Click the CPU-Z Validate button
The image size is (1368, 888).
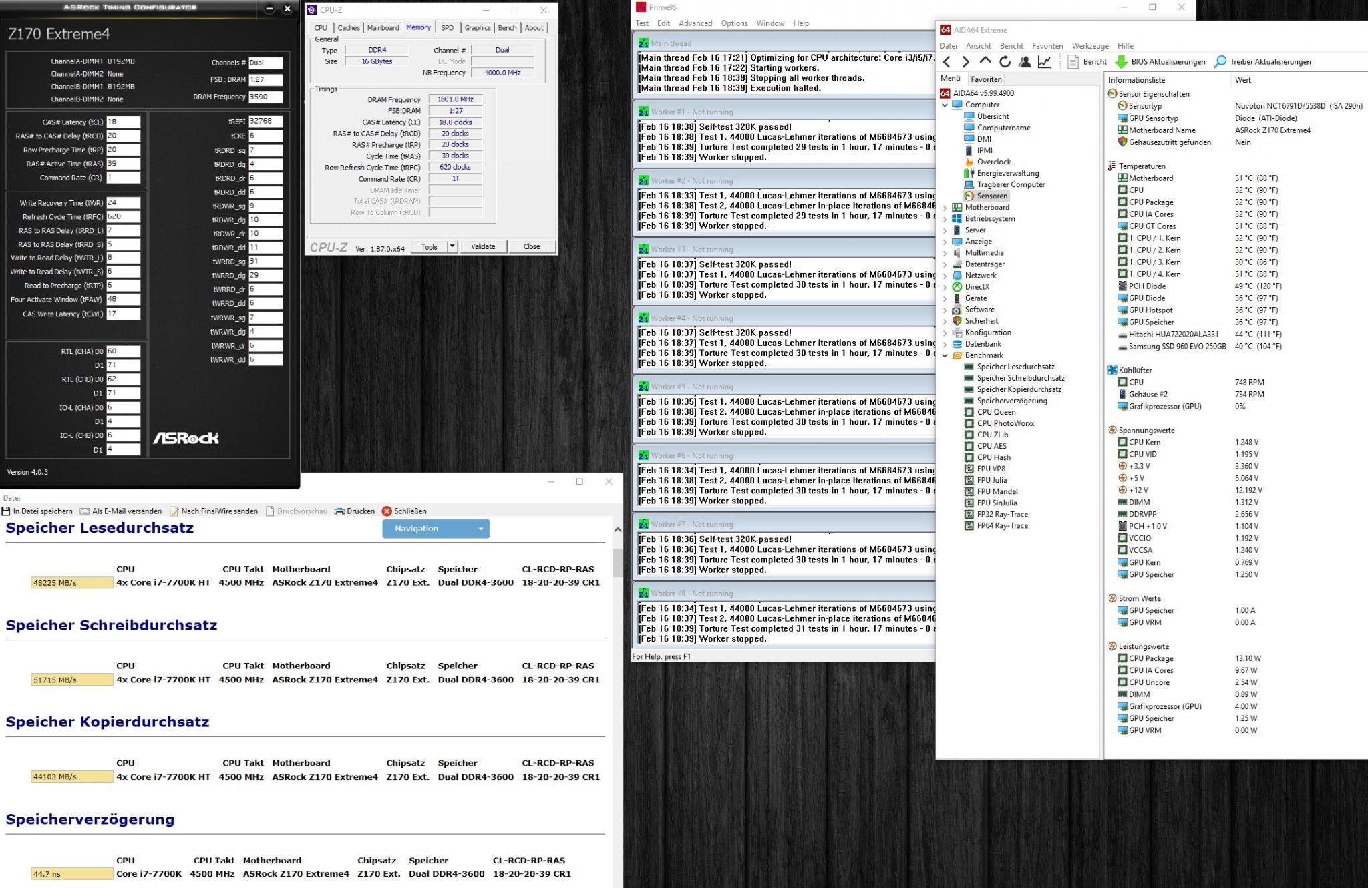pyautogui.click(x=483, y=247)
